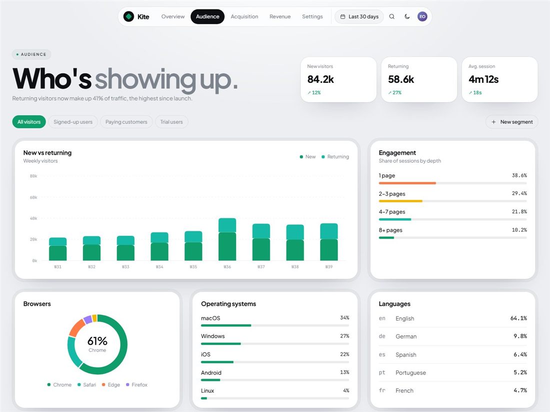Click the Android usage bar

(x=210, y=380)
